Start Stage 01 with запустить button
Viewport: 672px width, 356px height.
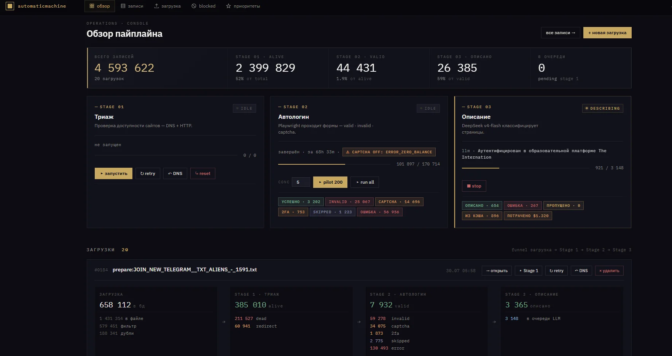[x=114, y=173]
